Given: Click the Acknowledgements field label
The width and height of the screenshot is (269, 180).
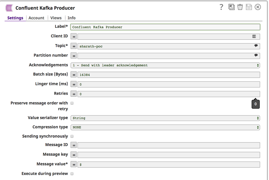Looking at the screenshot, I should pyautogui.click(x=48, y=65).
